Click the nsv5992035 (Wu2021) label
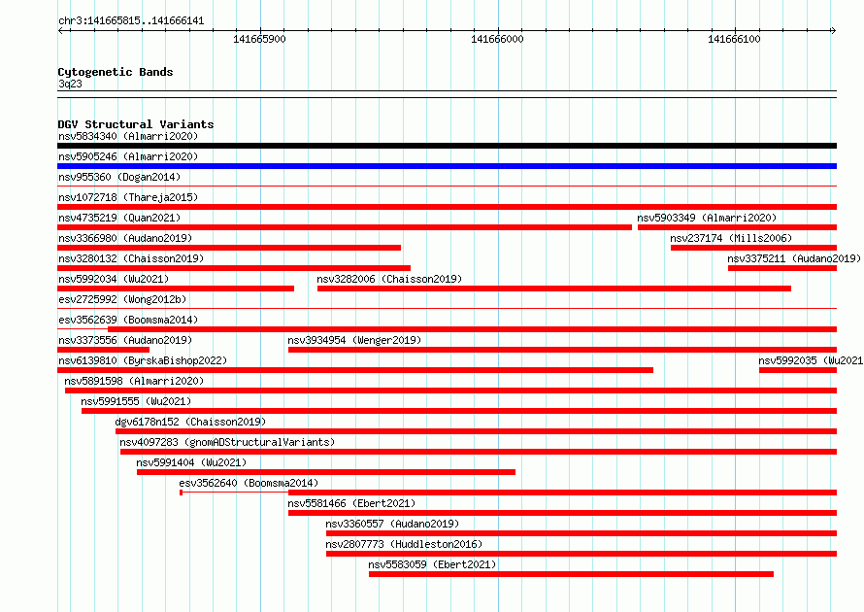 [811, 360]
